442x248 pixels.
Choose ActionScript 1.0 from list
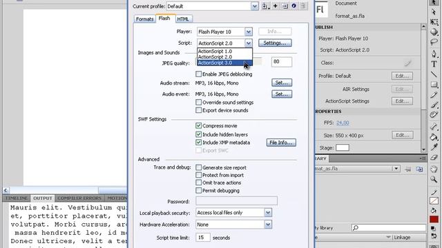(x=224, y=51)
